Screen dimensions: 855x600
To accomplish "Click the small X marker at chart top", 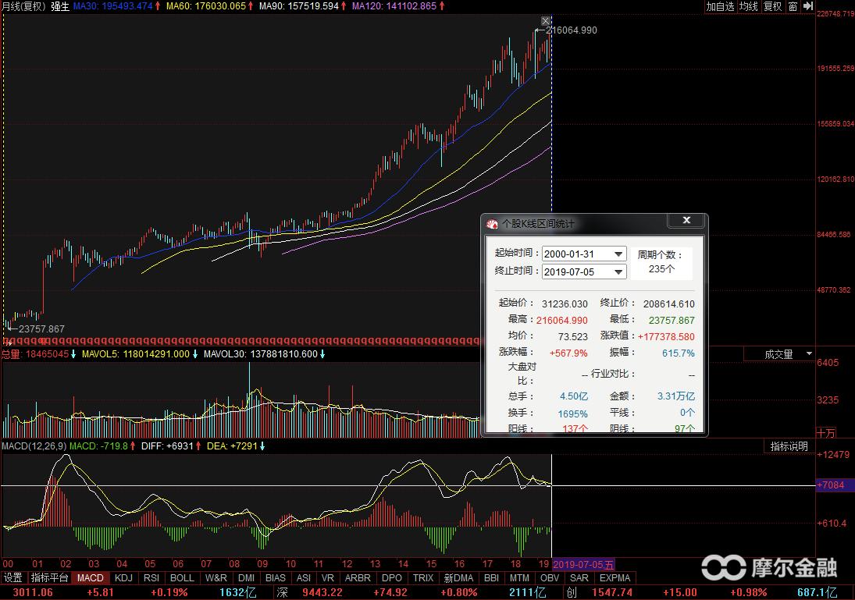I will click(x=546, y=20).
